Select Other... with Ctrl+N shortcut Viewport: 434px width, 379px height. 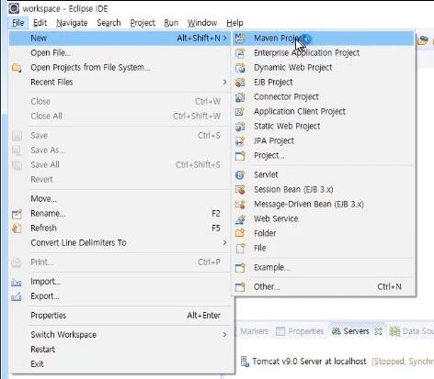coord(323,287)
